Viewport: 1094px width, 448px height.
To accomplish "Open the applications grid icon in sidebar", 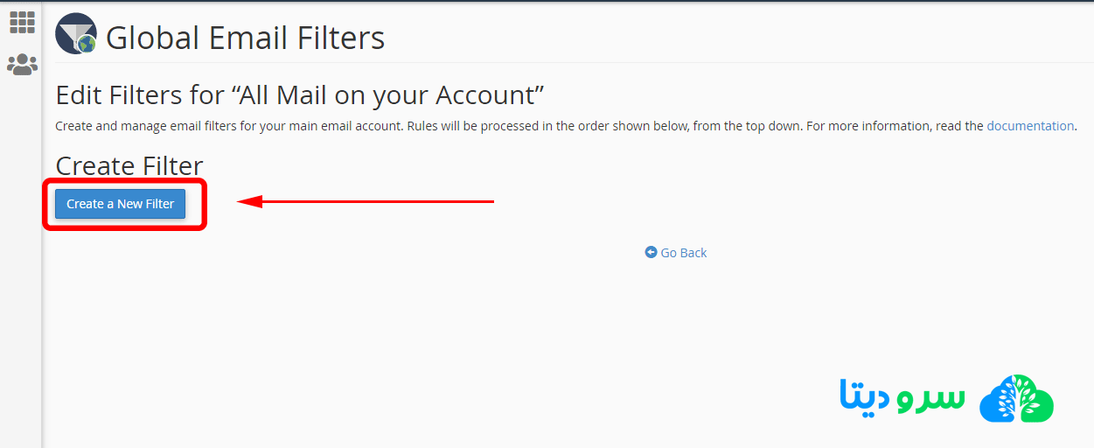I will [22, 22].
